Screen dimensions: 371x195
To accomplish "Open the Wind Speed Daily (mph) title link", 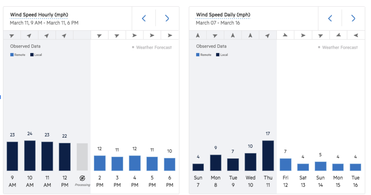I will pos(223,15).
